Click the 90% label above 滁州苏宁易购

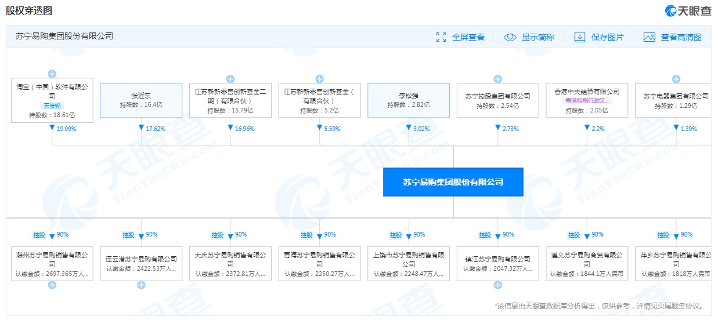click(x=63, y=235)
